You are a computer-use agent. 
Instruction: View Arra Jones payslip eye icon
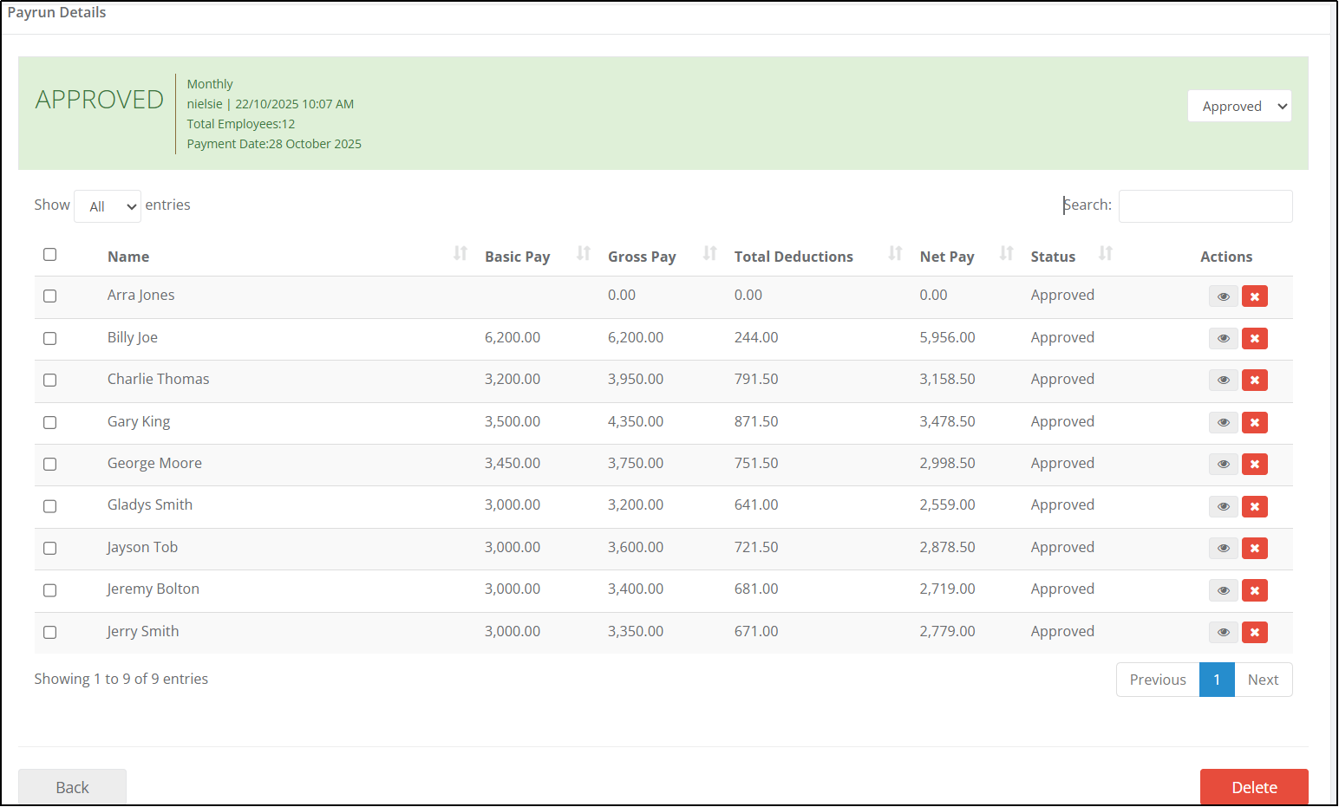click(x=1224, y=296)
